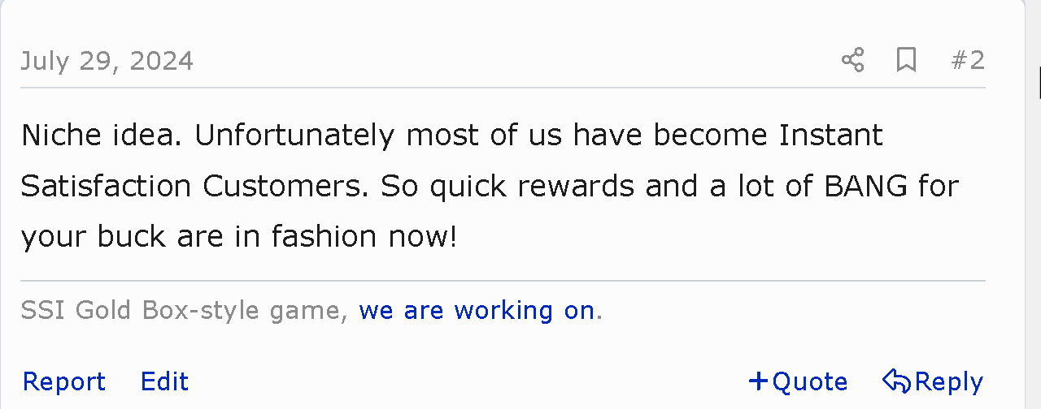The height and width of the screenshot is (409, 1041).
Task: Click the Reply text label
Action: pyautogui.click(x=948, y=381)
